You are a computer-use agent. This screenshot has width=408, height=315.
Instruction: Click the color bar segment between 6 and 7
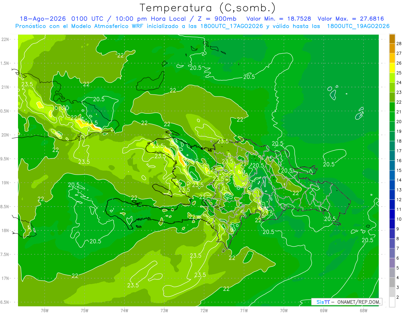[x=392, y=253]
